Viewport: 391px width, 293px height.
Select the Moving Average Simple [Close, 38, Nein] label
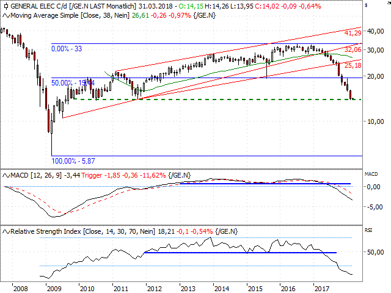[70, 16]
